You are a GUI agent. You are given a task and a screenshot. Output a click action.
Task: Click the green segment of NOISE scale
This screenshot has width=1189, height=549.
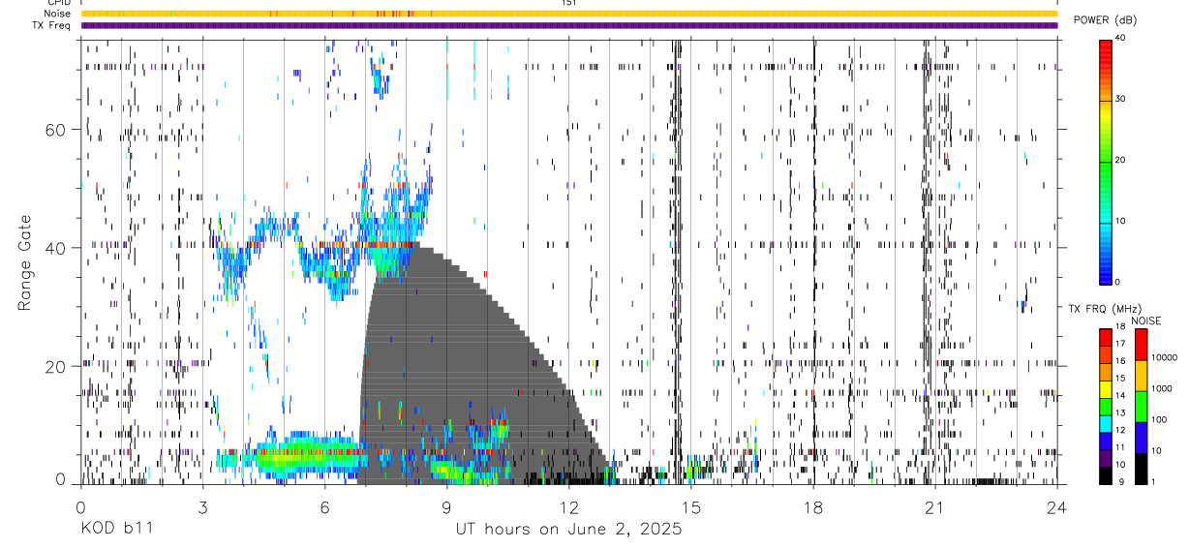tap(1141, 407)
